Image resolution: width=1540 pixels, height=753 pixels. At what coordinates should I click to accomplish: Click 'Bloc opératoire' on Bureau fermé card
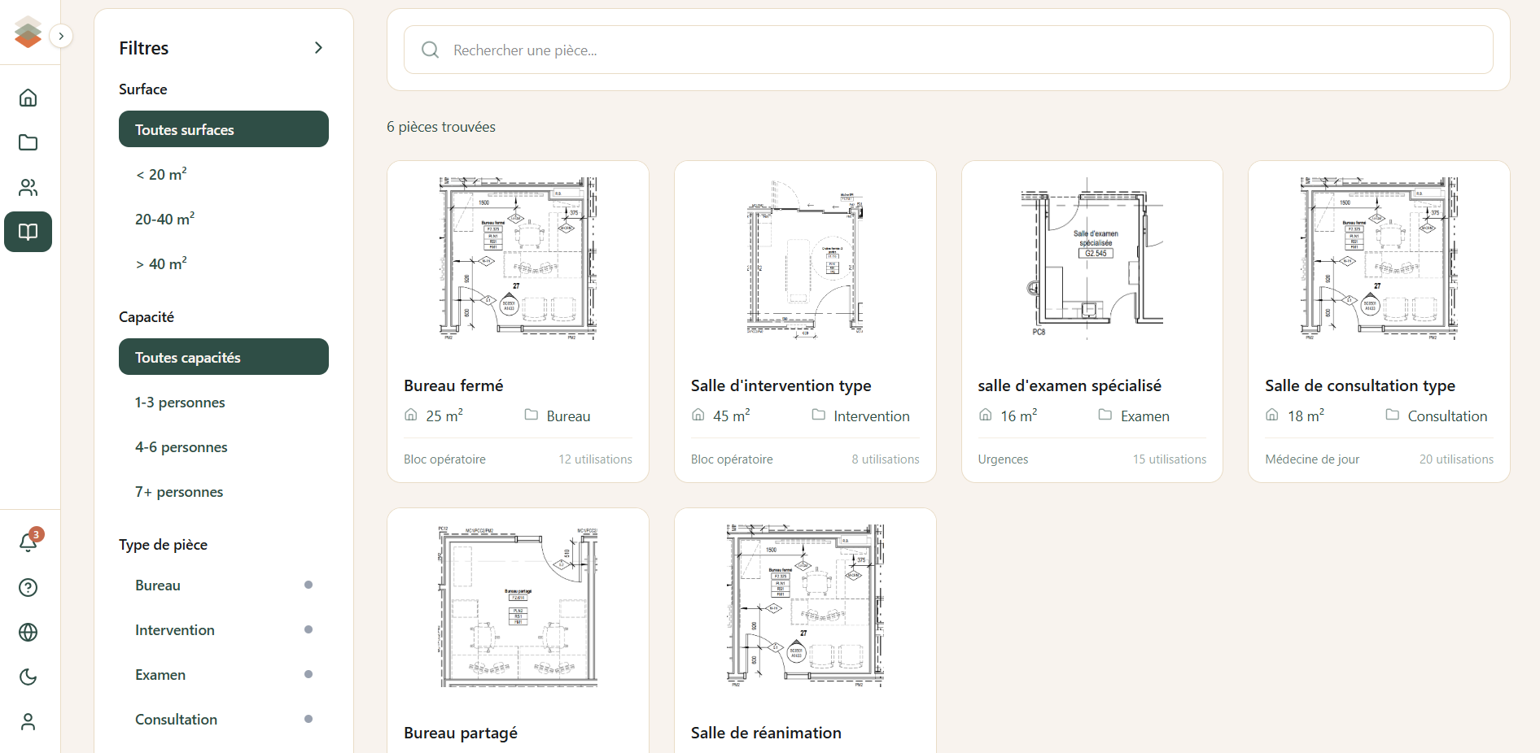(444, 459)
